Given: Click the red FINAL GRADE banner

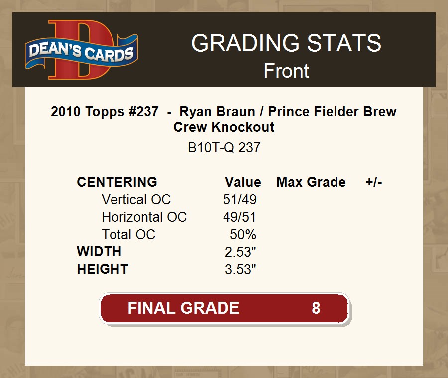Looking at the screenshot, I should click(224, 308).
